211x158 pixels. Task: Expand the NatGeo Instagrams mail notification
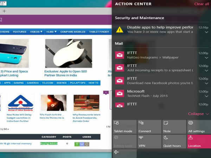click(x=206, y=58)
